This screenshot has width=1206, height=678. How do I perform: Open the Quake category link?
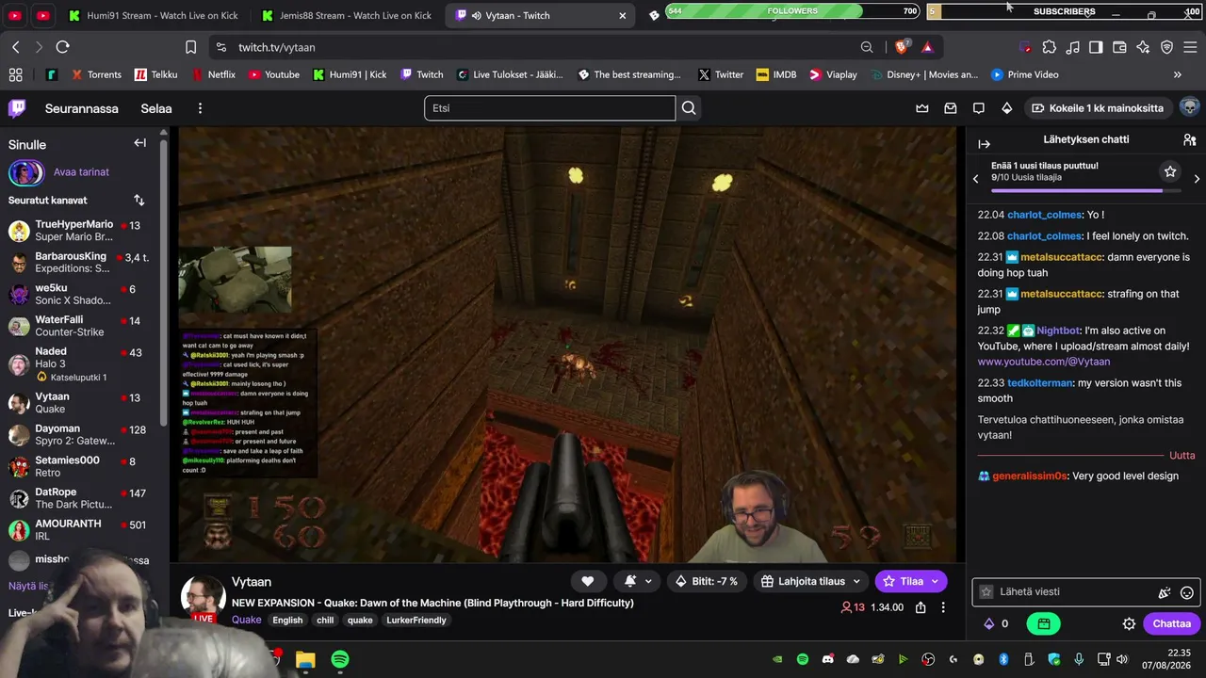247,620
